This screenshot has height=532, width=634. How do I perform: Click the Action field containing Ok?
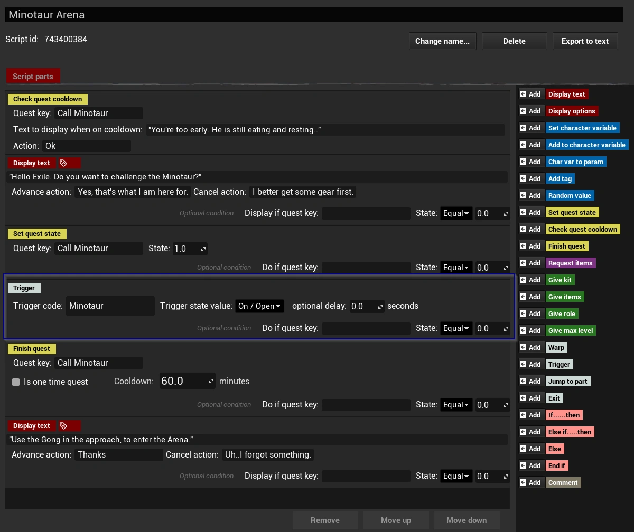86,146
